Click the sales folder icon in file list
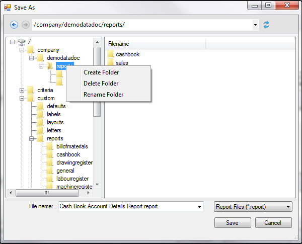Image resolution: width=302 pixels, height=244 pixels. [x=111, y=63]
